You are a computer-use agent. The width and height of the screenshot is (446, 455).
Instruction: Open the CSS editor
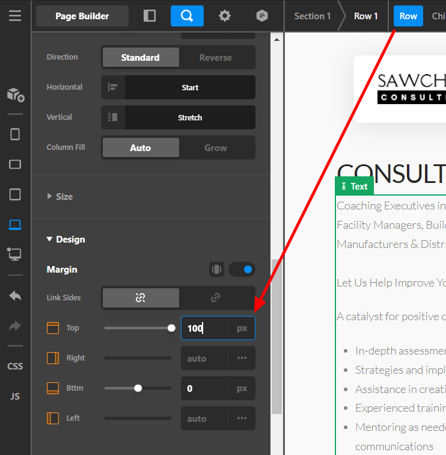click(15, 366)
